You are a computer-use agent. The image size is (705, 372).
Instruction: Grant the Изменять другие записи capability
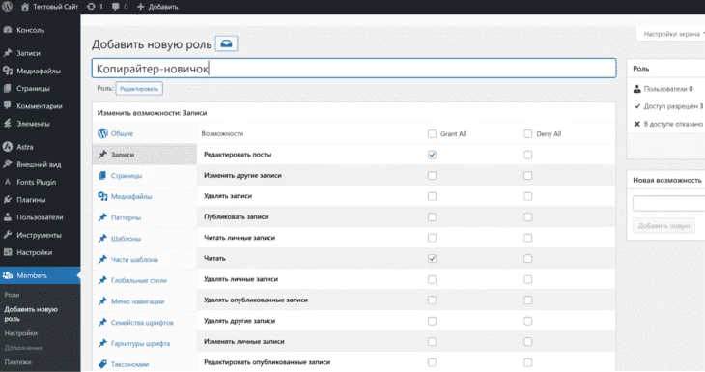[432, 176]
